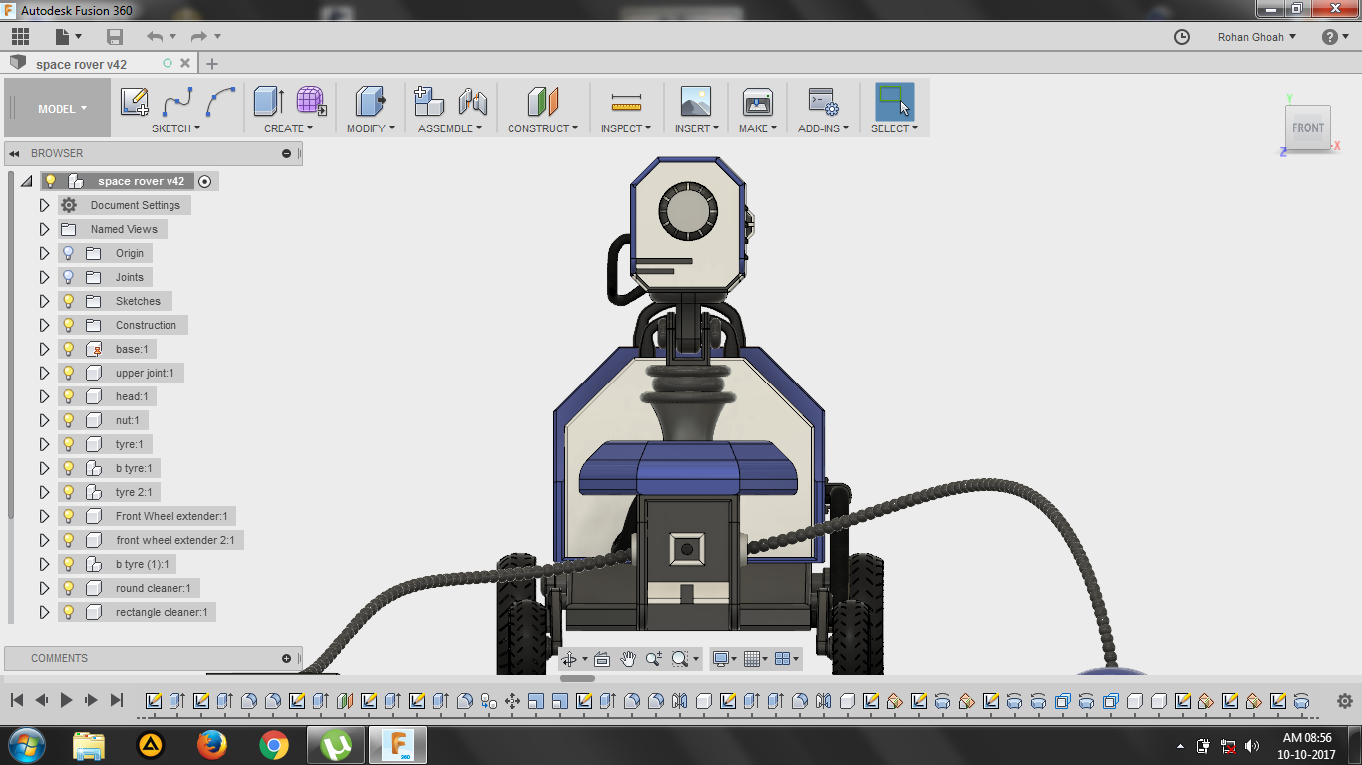Viewport: 1362px width, 765px height.
Task: Open the data panel grid icon
Action: (x=20, y=37)
